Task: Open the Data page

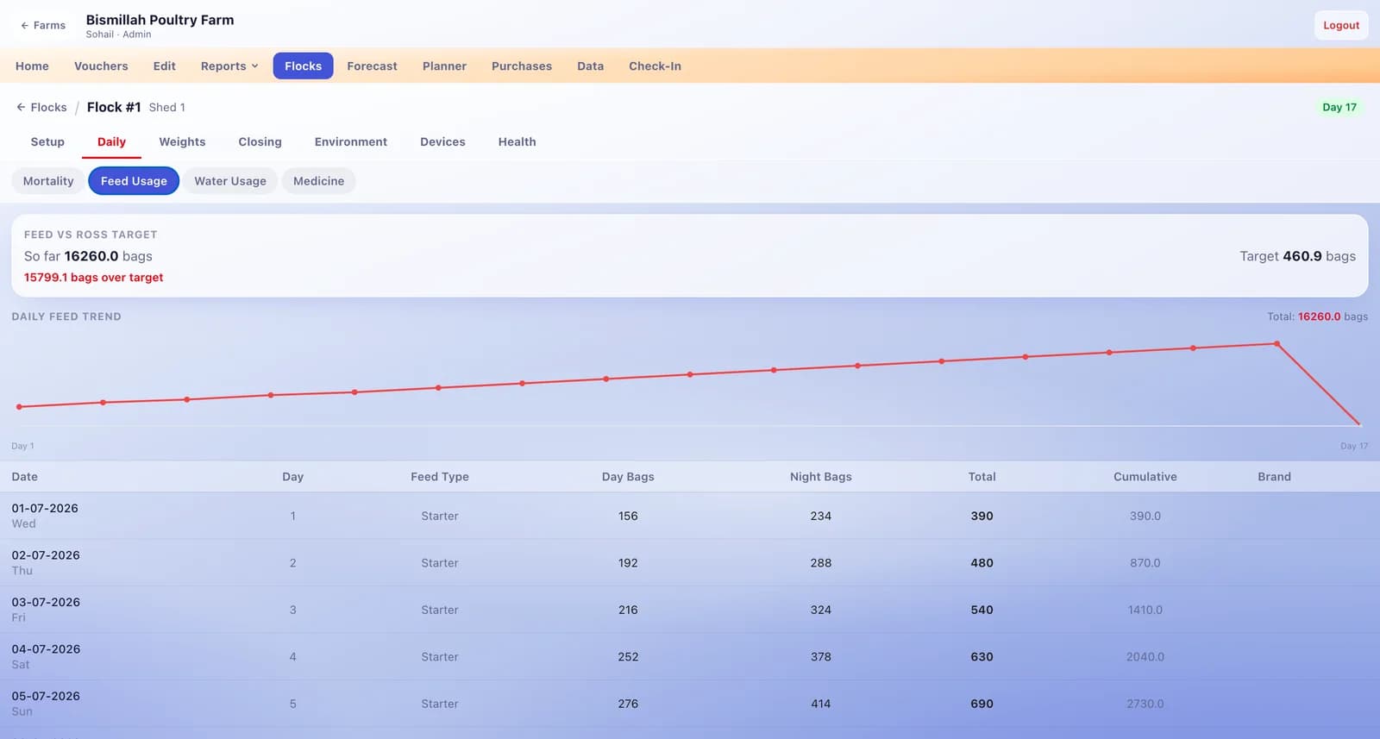Action: click(x=590, y=66)
